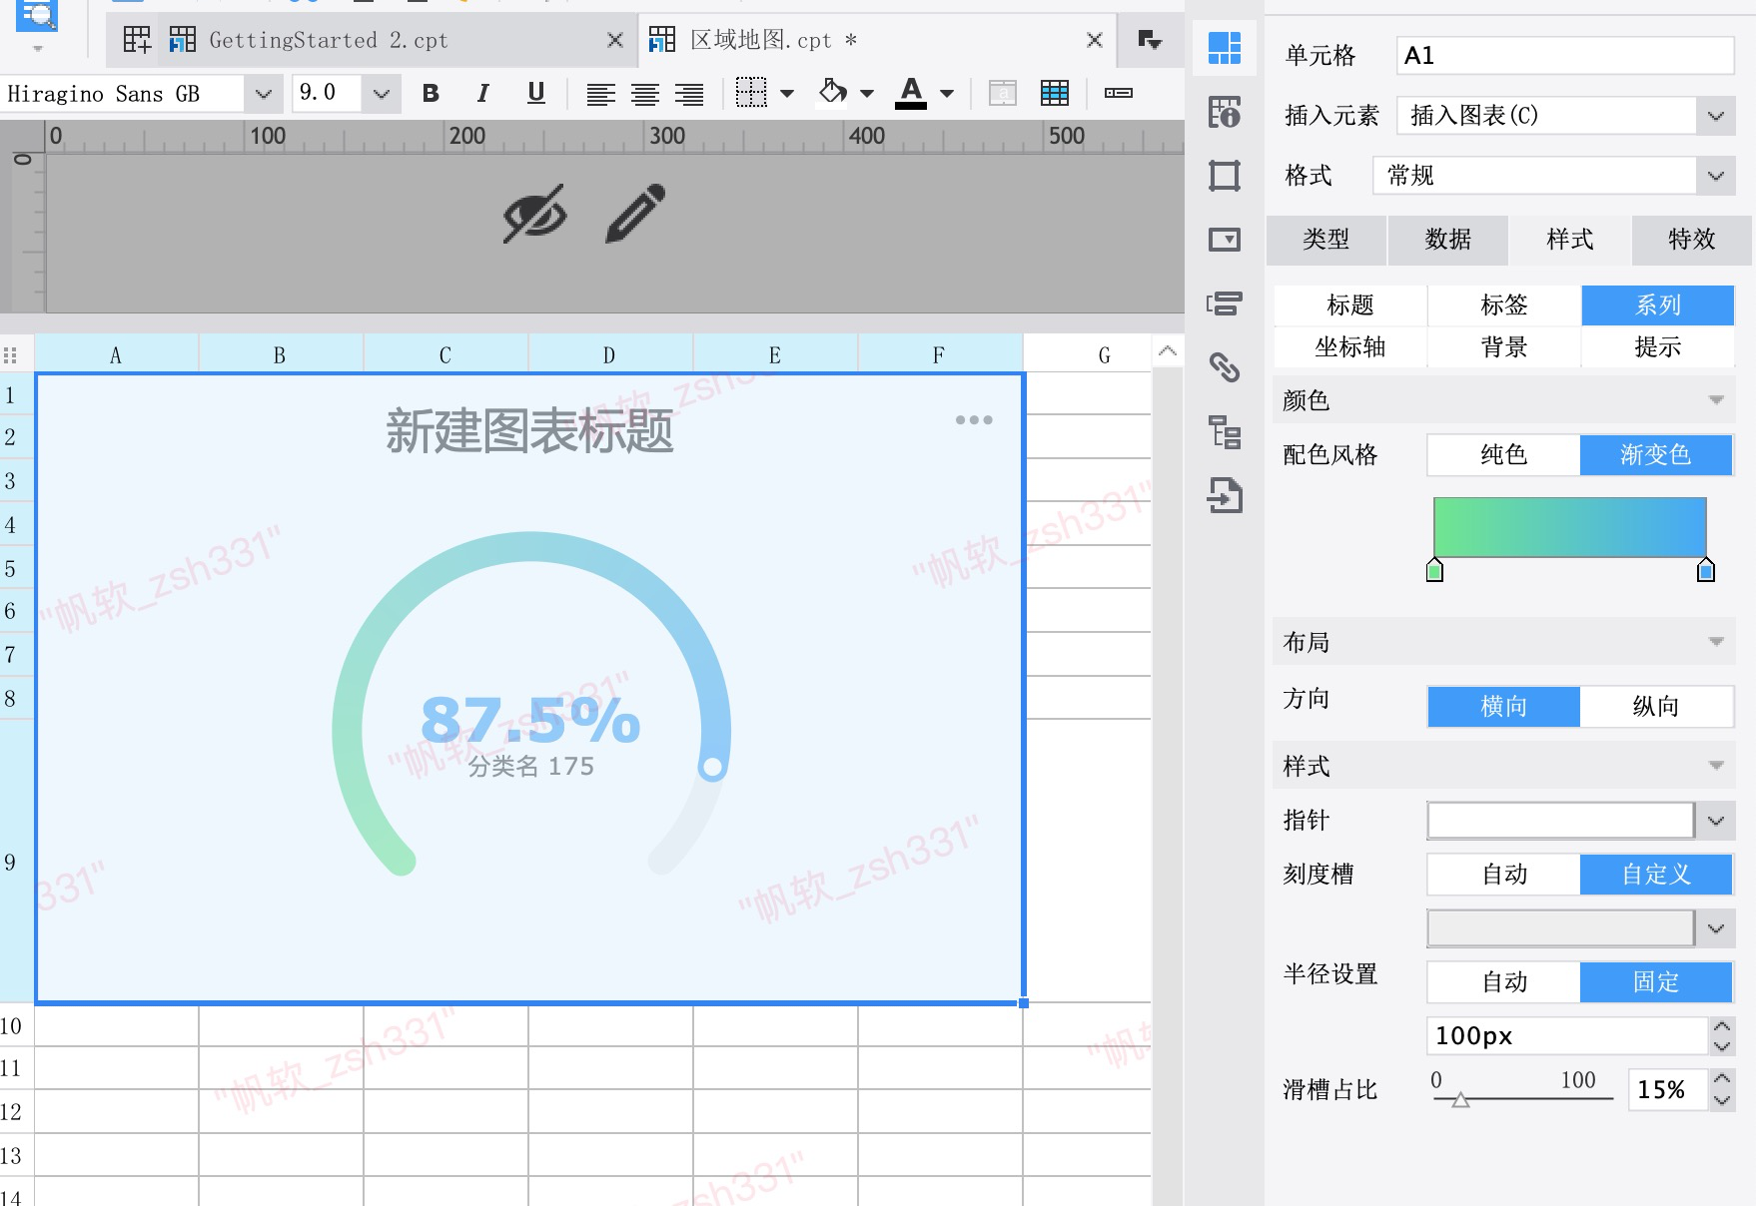
Task: Switch layout direction to 纵向
Action: point(1656,707)
